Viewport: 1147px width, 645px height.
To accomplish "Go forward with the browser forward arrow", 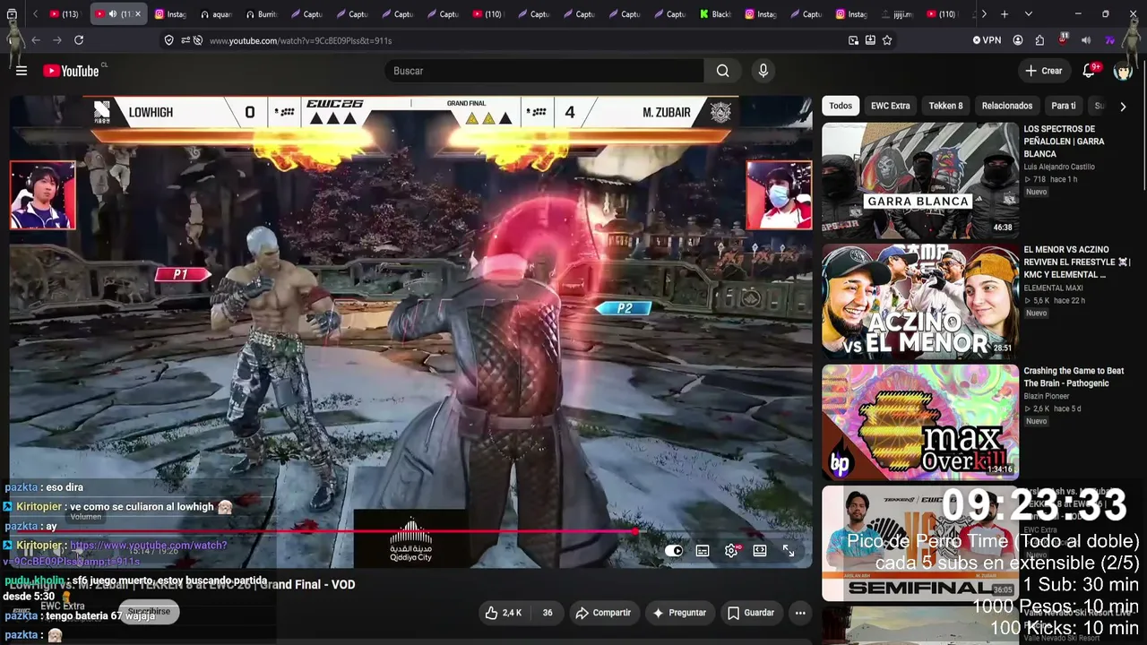I will [x=57, y=40].
